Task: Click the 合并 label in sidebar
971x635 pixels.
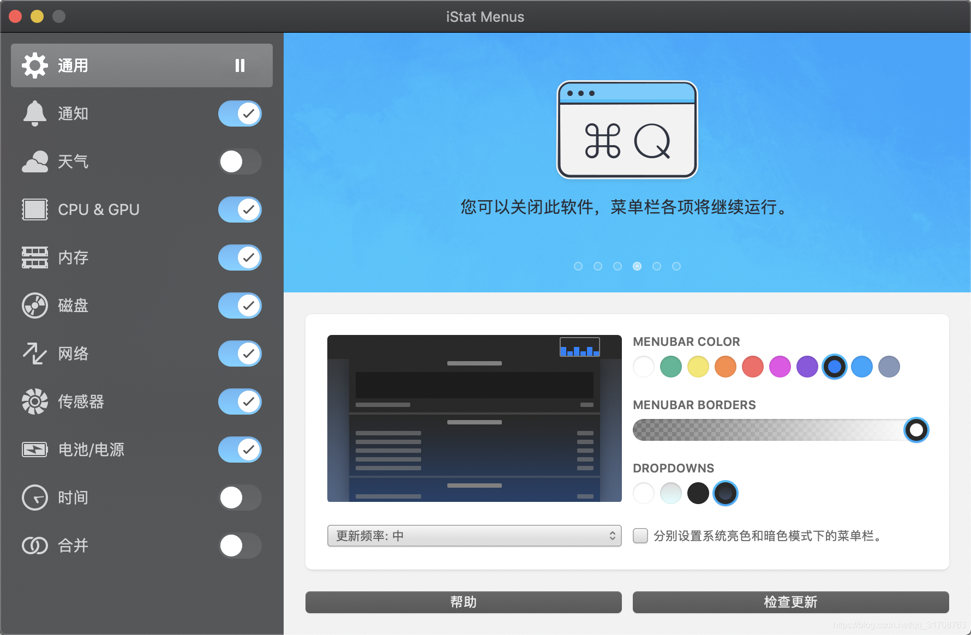Action: [x=73, y=546]
